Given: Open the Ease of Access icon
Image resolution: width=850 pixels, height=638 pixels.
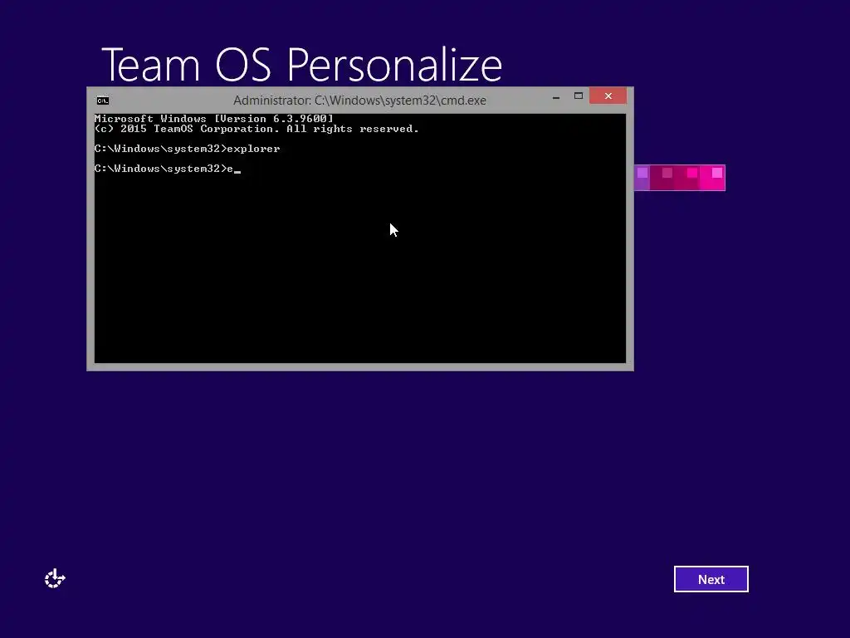Looking at the screenshot, I should pyautogui.click(x=55, y=579).
